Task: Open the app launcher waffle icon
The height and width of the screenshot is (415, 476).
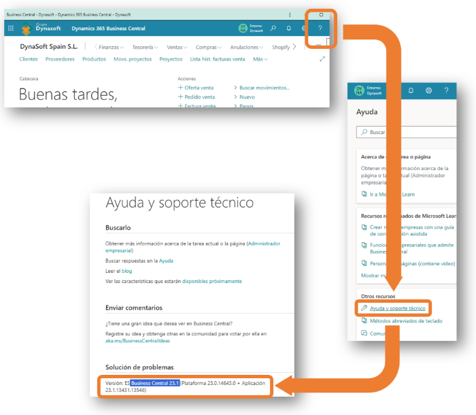Action: pos(11,29)
